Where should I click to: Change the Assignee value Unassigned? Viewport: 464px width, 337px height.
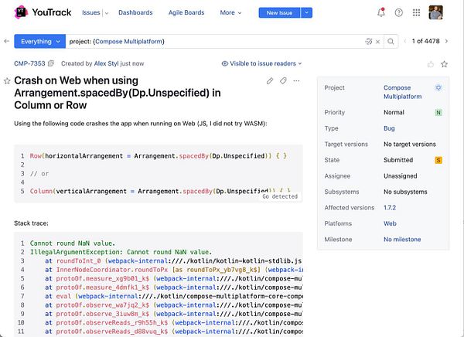(401, 176)
